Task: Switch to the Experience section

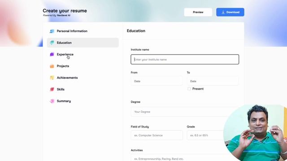Action: point(83,55)
